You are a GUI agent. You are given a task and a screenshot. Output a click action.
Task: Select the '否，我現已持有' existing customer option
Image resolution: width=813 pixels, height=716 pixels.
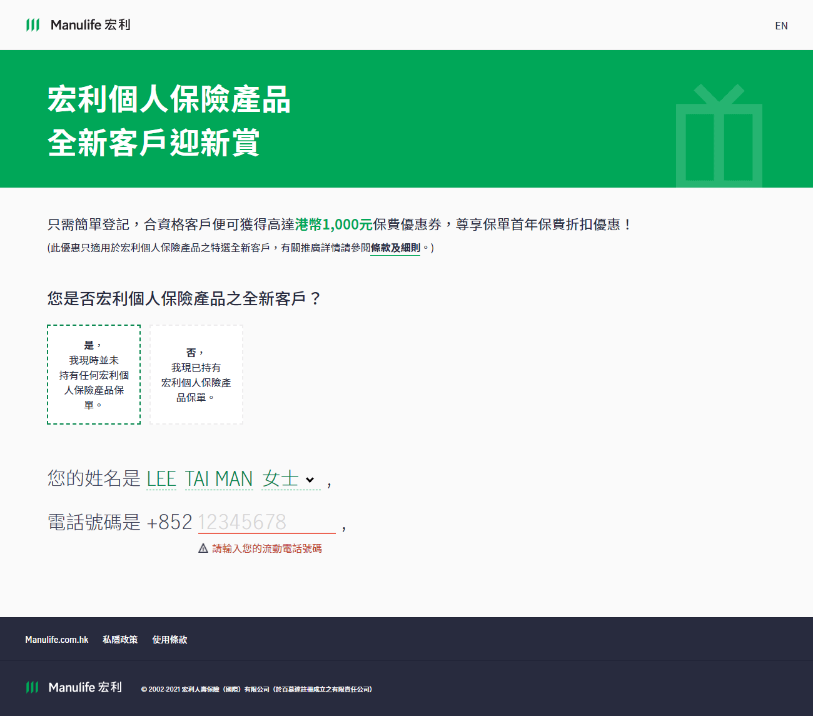point(196,375)
